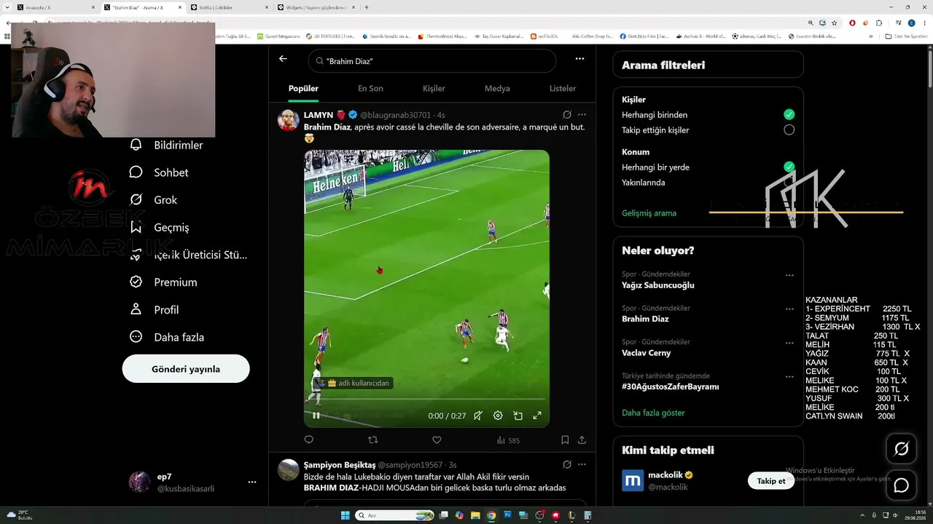This screenshot has width=933, height=524.
Task: Switch to Listeler tab
Action: (x=563, y=89)
